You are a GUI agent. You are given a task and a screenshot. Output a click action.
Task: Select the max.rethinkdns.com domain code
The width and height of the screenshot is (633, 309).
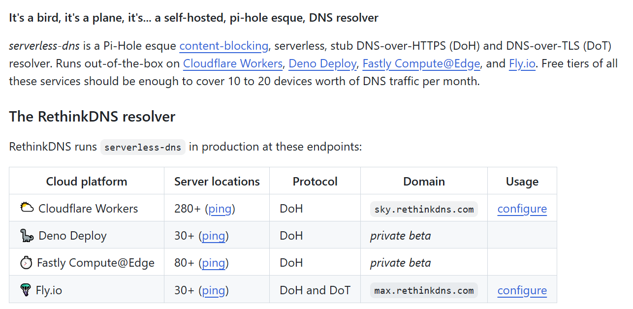tap(424, 291)
